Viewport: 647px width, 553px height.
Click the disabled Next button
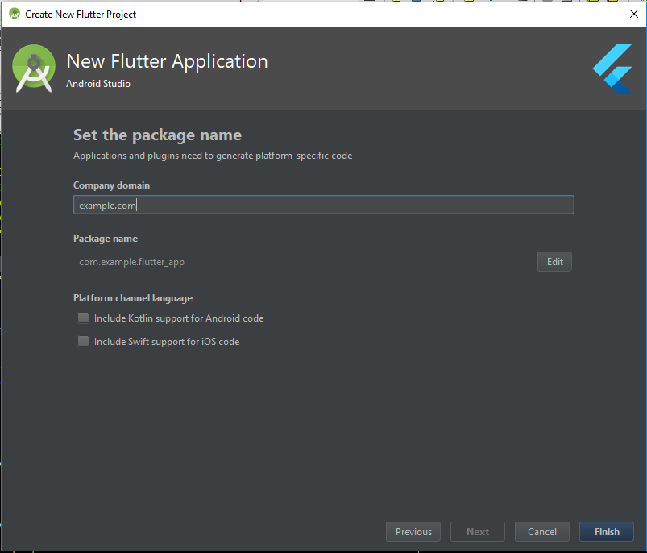coord(478,531)
